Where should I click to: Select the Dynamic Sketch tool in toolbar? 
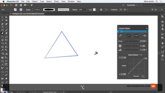click(x=2, y=33)
